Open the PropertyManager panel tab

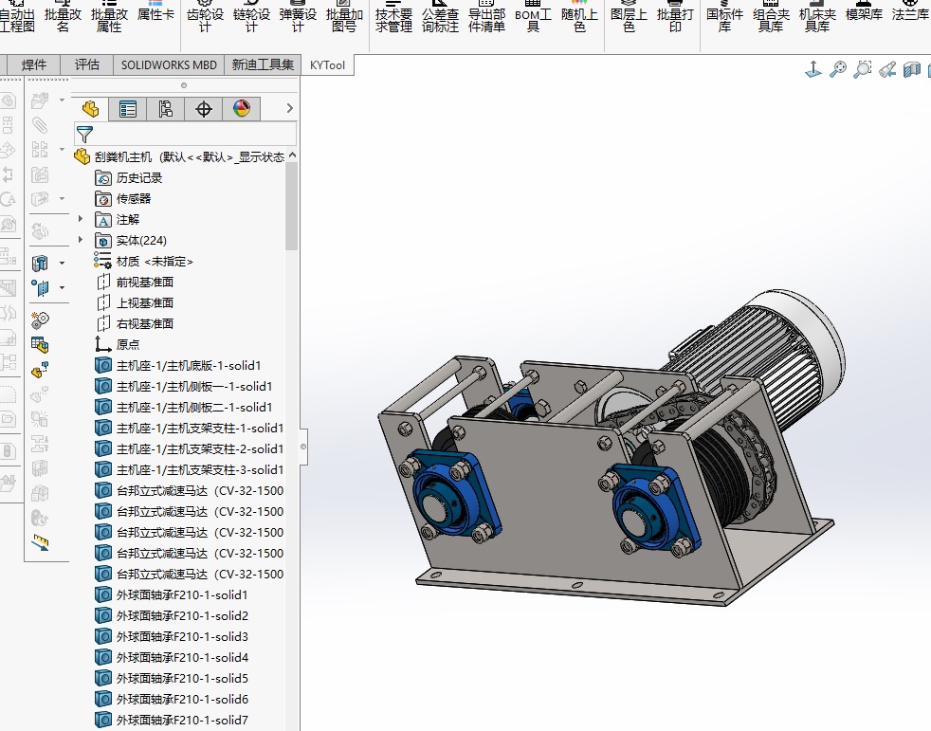point(128,109)
